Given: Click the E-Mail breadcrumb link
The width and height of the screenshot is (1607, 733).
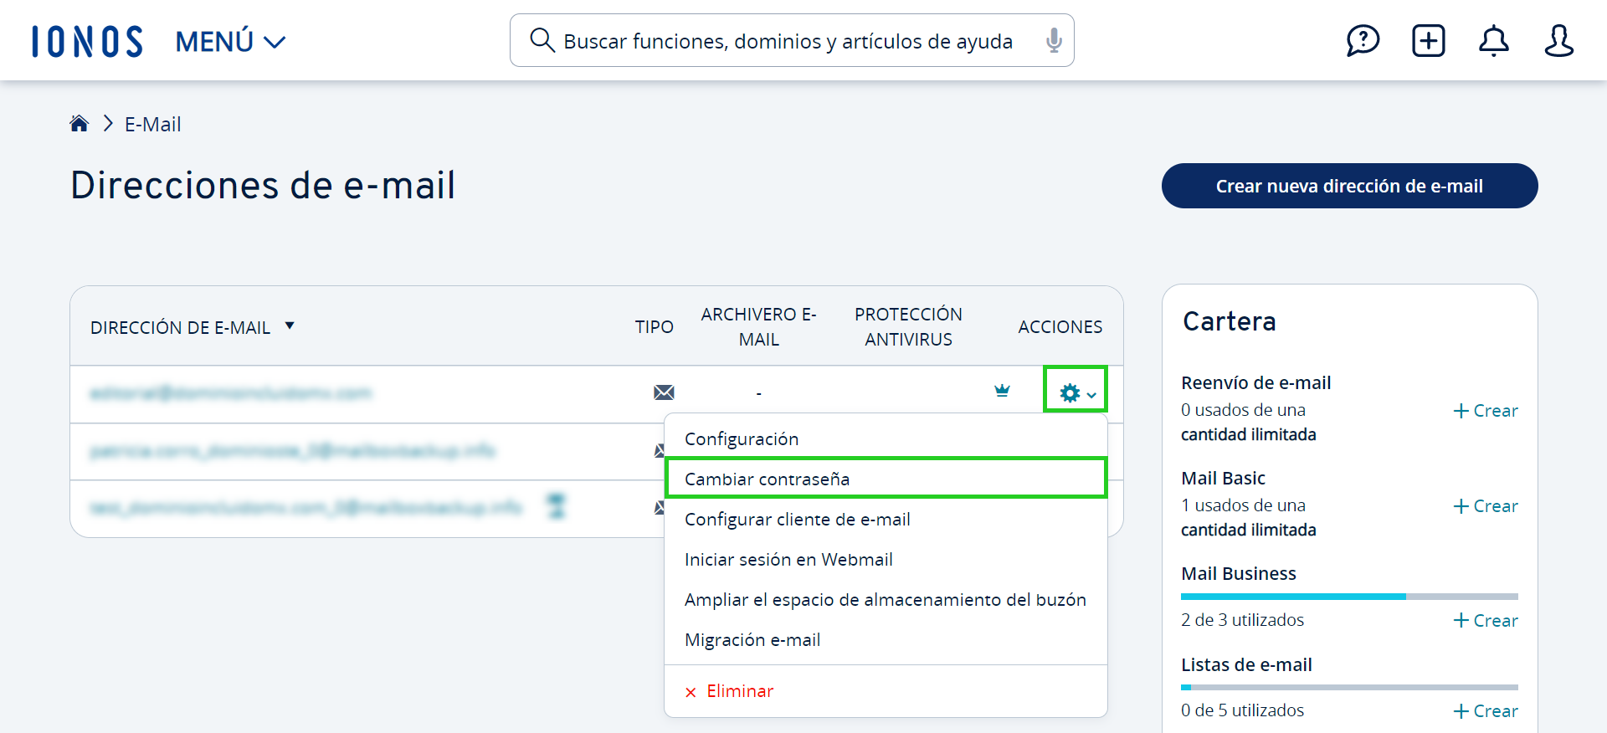Looking at the screenshot, I should coord(152,125).
